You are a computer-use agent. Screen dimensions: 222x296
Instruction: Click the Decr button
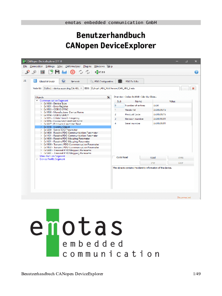point(181,163)
